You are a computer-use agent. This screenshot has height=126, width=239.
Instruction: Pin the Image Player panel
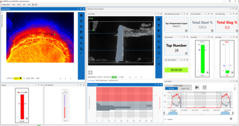(x=81, y=9)
